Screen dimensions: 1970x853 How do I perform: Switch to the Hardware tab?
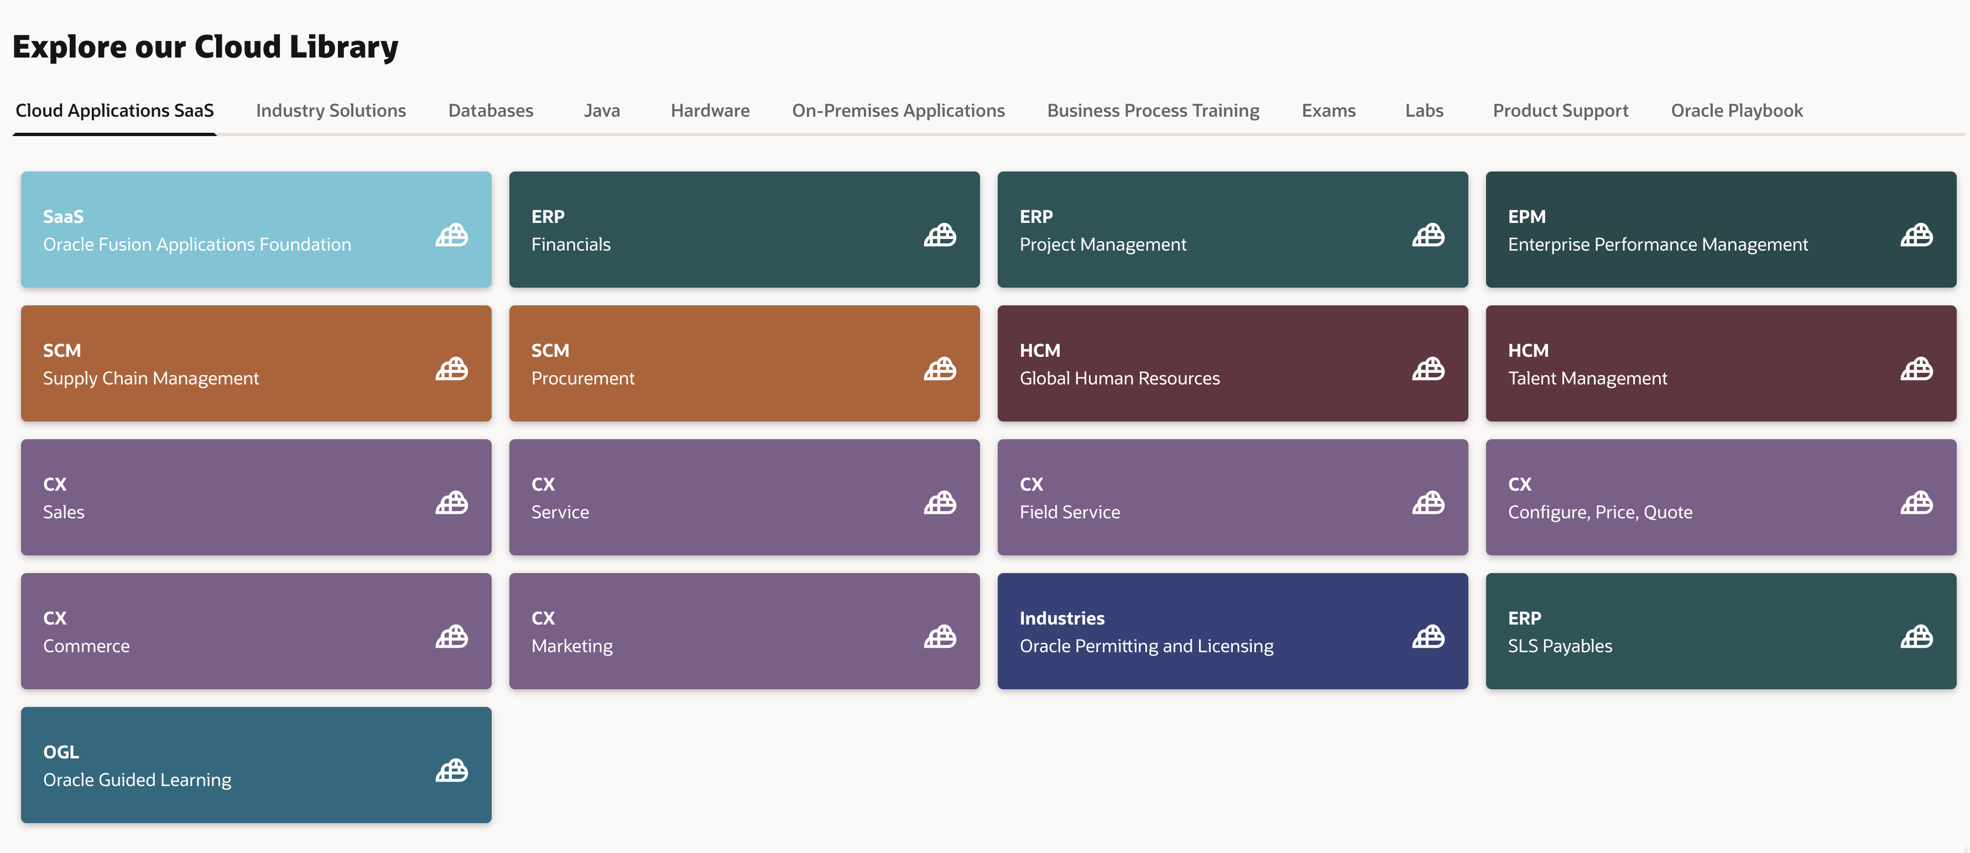710,111
